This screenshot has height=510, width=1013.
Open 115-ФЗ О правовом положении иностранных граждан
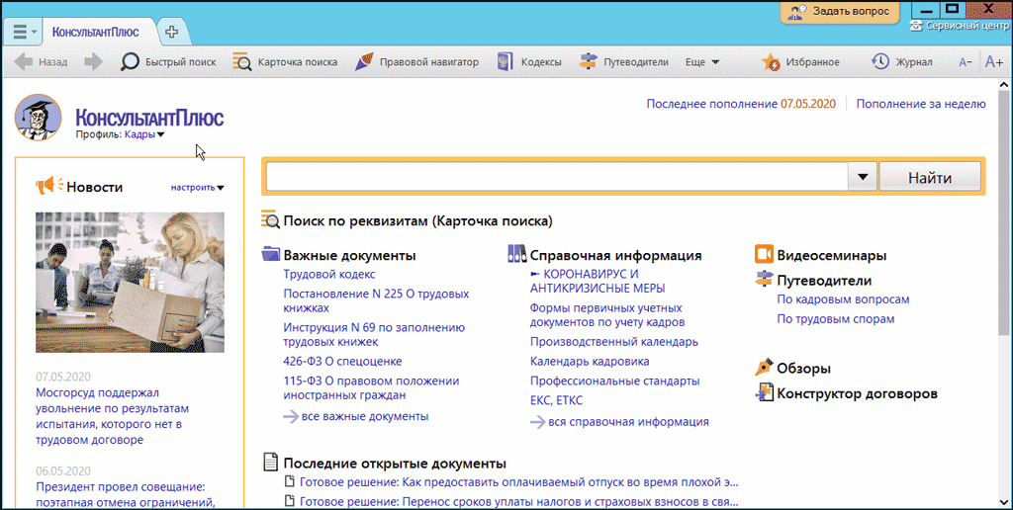tap(371, 387)
